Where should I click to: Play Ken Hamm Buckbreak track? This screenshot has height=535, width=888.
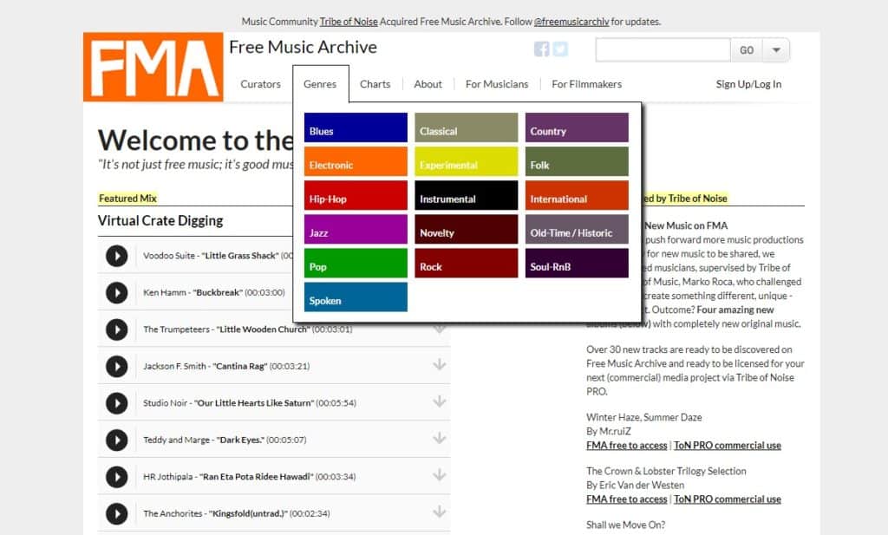pos(117,293)
